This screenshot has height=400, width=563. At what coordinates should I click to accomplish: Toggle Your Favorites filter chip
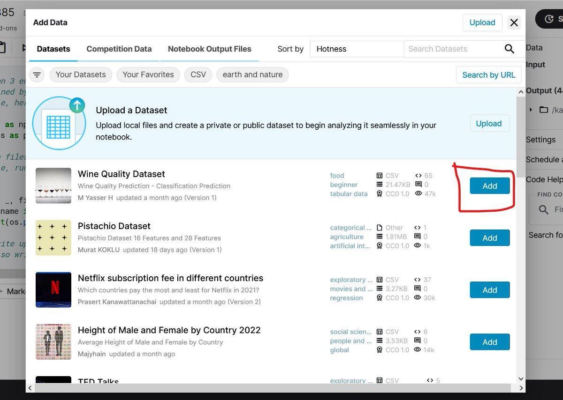(x=148, y=74)
